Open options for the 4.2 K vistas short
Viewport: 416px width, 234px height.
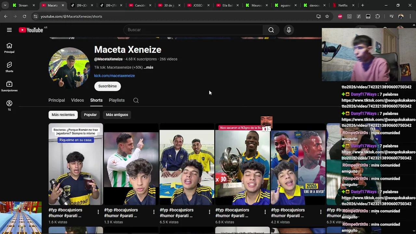(x=320, y=212)
